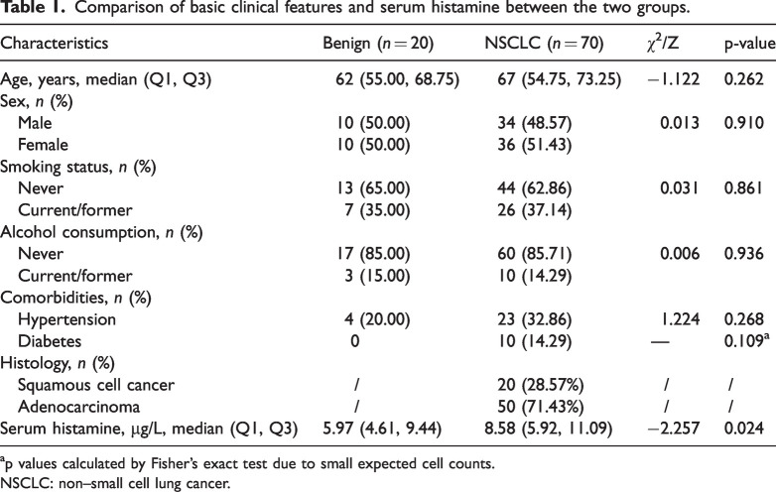Image resolution: width=776 pixels, height=492 pixels.
Task: Select the 'Characteristics' column header
Action: click(x=58, y=45)
